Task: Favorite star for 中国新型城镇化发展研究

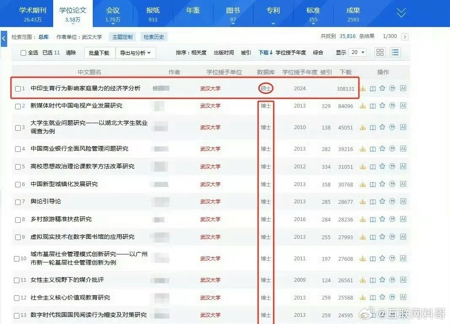Action: 382,184
